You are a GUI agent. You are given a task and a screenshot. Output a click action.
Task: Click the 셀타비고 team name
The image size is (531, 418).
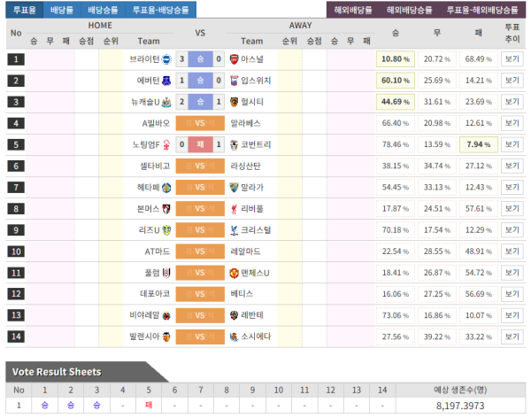click(155, 166)
